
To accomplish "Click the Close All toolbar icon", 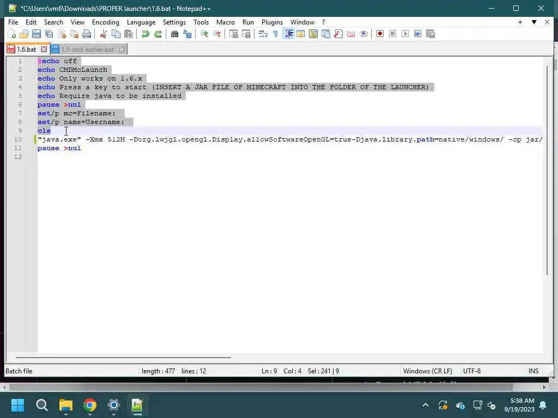I will (x=74, y=34).
